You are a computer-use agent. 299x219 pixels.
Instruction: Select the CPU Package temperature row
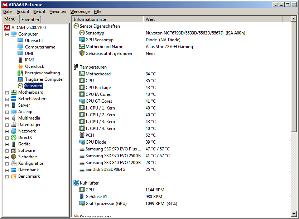(x=181, y=88)
